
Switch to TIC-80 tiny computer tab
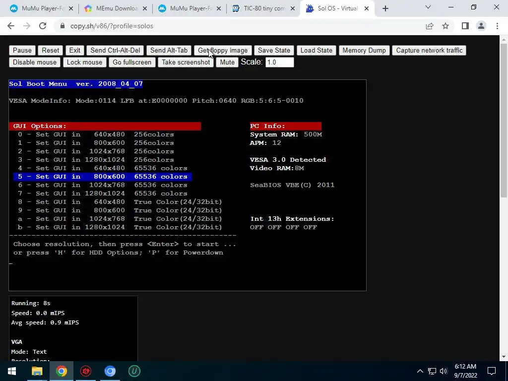point(264,8)
